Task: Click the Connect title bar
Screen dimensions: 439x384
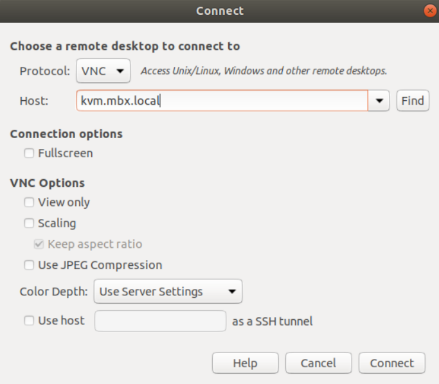Action: (220, 11)
